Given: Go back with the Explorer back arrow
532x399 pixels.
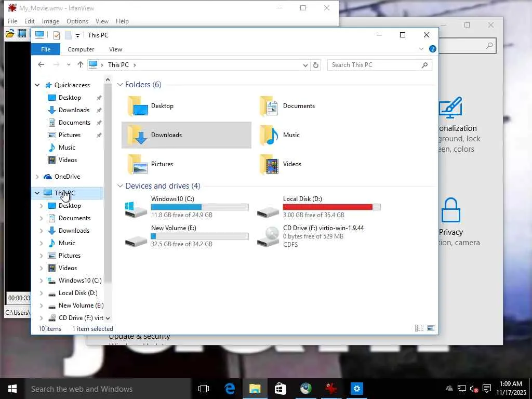Looking at the screenshot, I should pos(41,64).
